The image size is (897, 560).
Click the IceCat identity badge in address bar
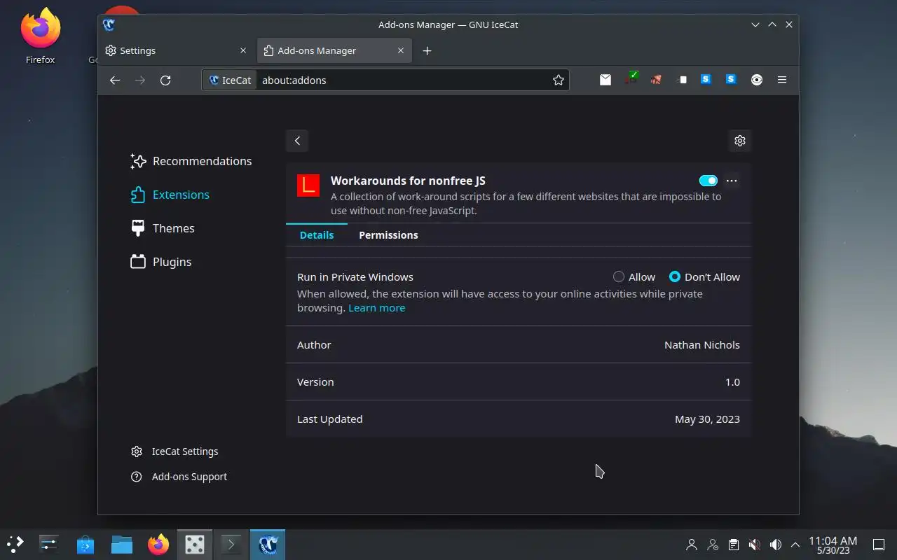[x=230, y=80]
